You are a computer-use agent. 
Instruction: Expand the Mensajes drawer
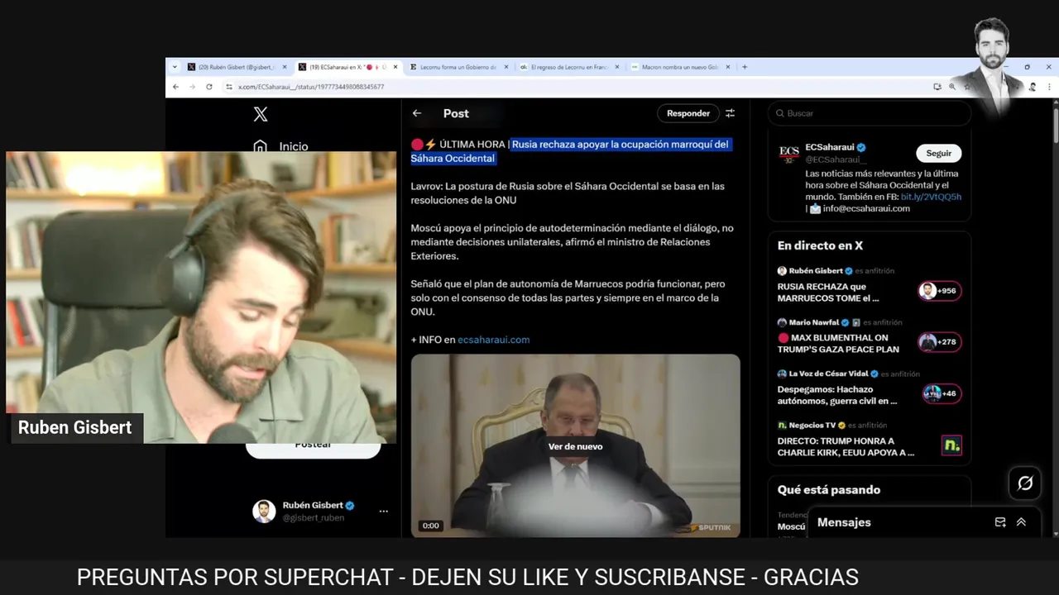1021,522
